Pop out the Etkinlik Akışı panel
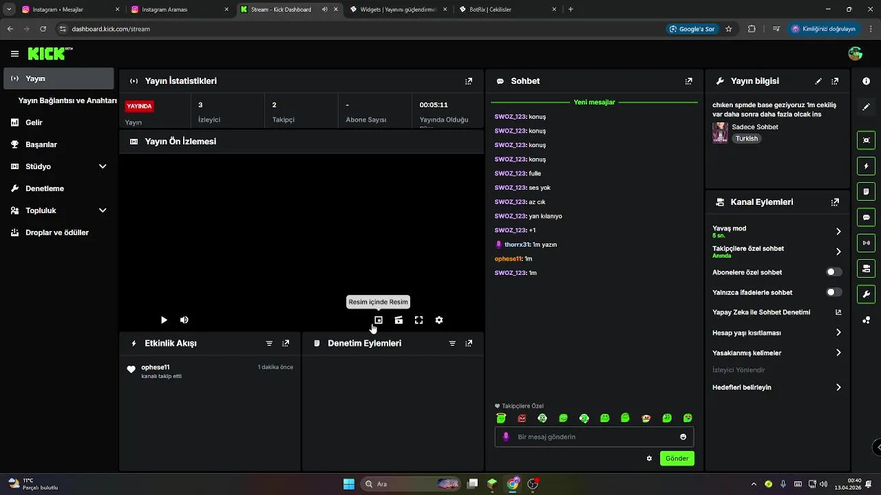 286,343
